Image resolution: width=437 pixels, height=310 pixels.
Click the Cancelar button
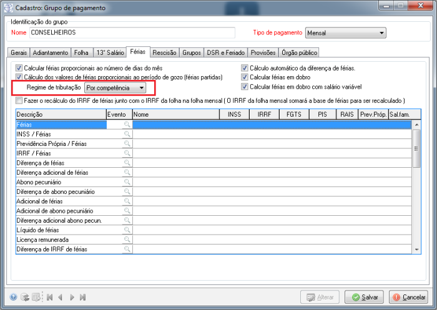[x=408, y=298]
